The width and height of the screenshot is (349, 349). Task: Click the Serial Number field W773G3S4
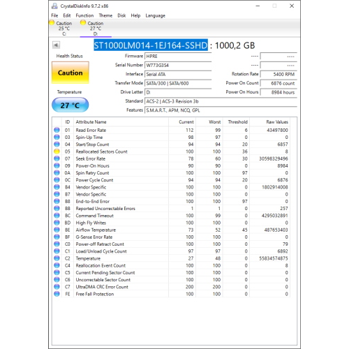178,66
